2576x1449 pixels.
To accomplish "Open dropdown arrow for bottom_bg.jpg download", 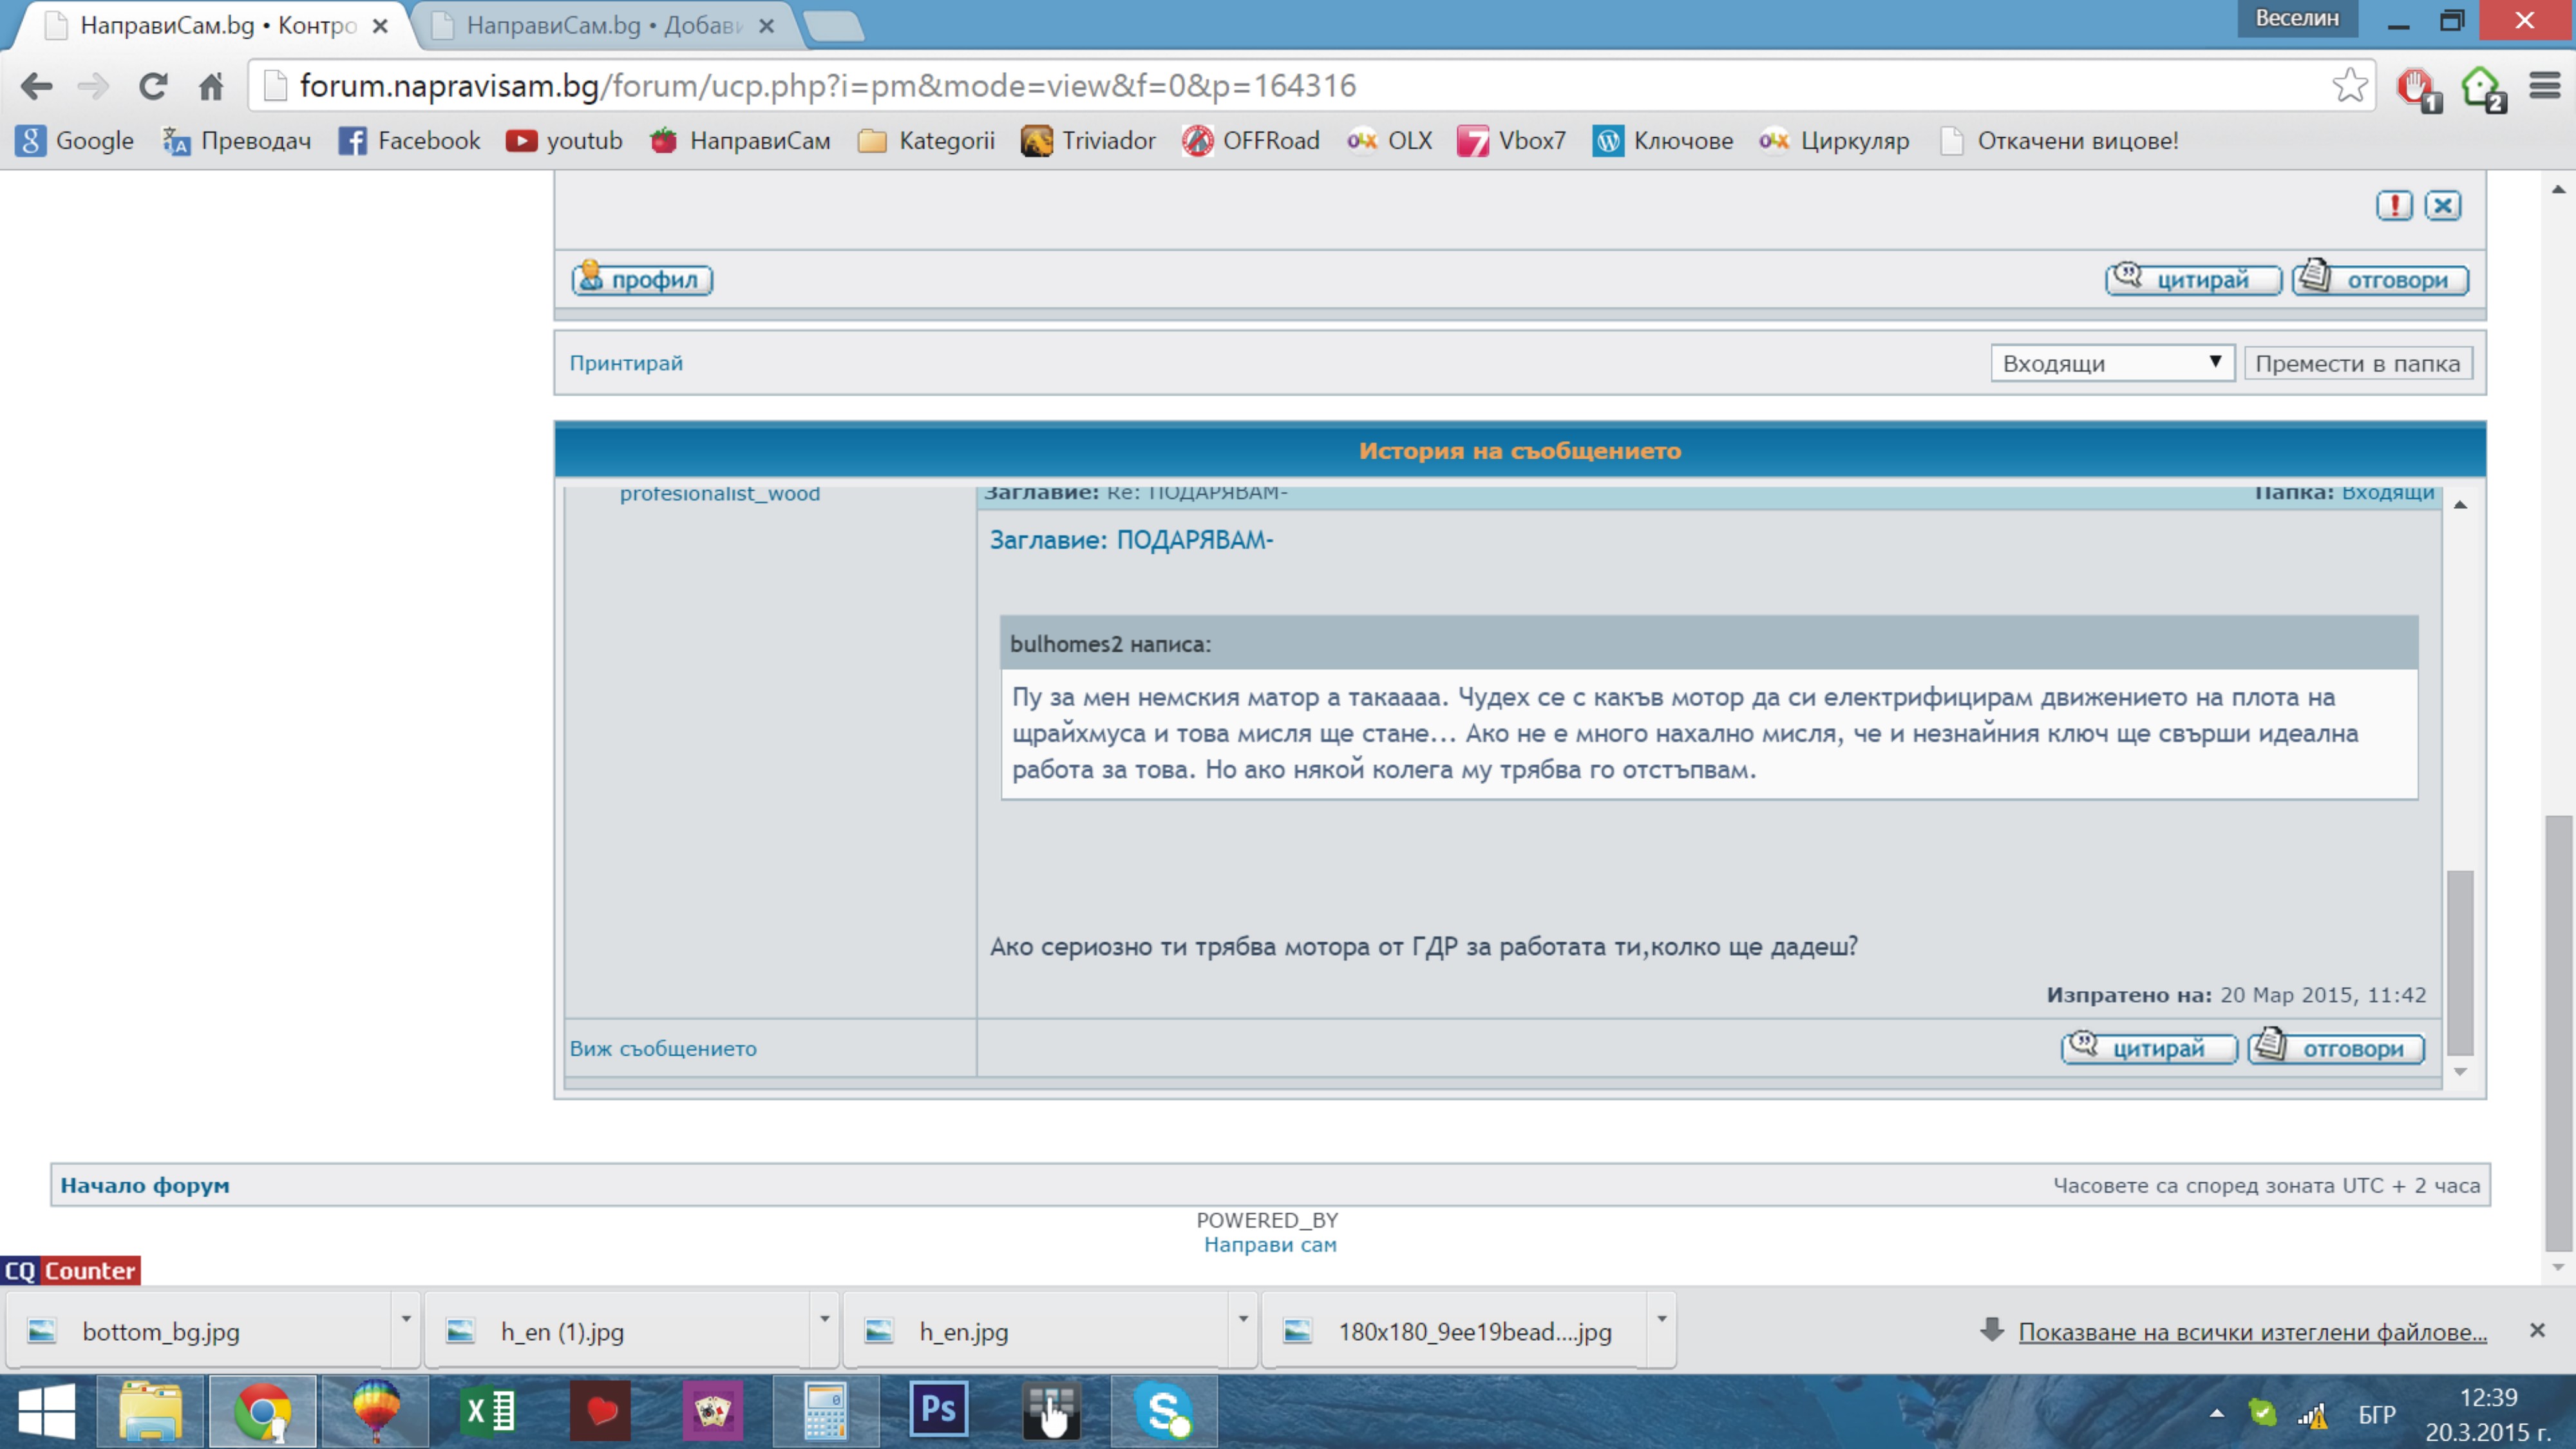I will tap(406, 1319).
